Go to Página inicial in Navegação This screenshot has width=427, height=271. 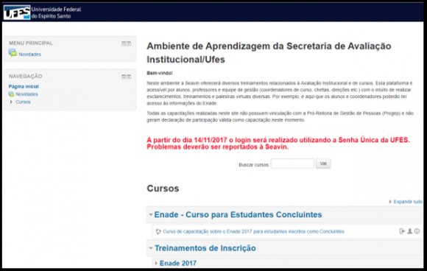[24, 86]
